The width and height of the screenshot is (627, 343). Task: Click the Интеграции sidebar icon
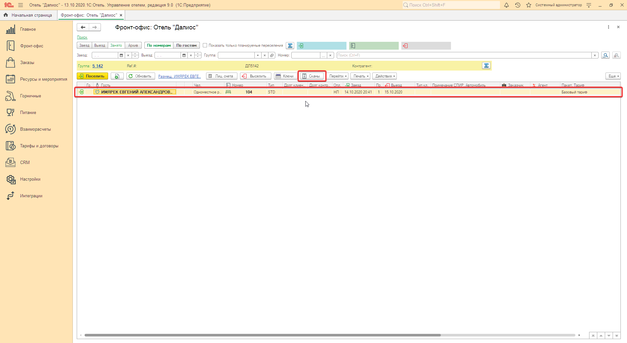pyautogui.click(x=10, y=196)
